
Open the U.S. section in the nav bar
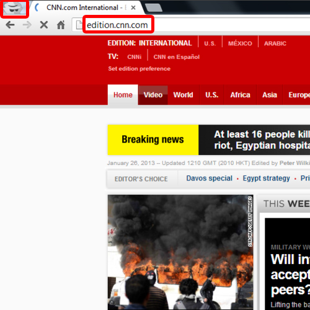click(211, 95)
